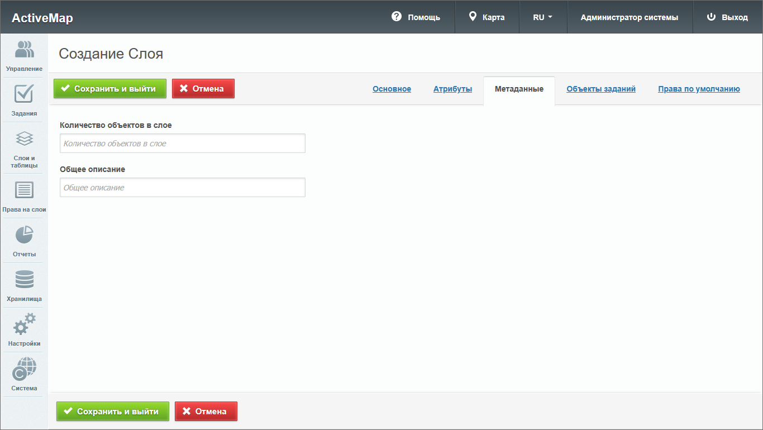Open the Карта map view
Viewport: 763px width, 430px height.
pos(487,17)
